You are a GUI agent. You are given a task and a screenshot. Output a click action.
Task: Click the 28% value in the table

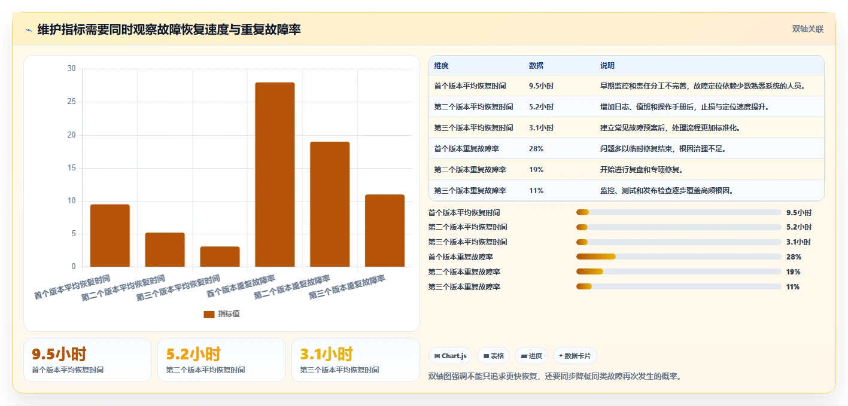tap(536, 149)
